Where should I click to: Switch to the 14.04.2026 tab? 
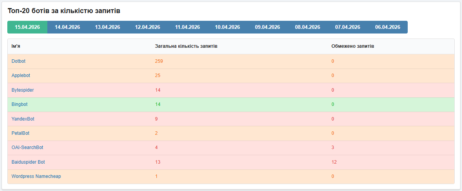click(67, 27)
